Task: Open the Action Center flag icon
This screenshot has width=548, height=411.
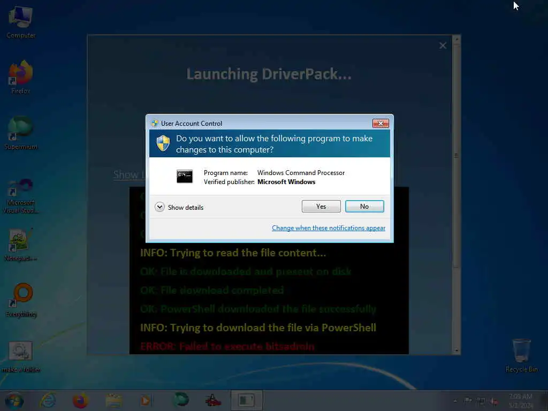Action: click(468, 401)
